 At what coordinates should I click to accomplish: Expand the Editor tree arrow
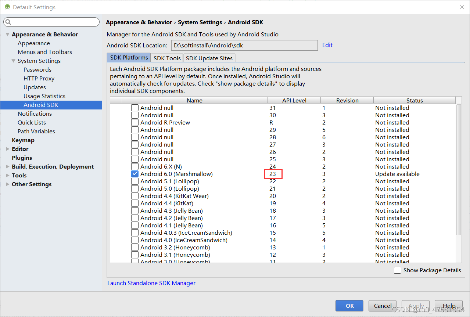(x=8, y=149)
